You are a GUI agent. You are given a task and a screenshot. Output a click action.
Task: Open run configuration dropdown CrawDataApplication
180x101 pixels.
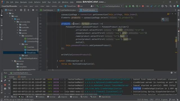click(112, 6)
